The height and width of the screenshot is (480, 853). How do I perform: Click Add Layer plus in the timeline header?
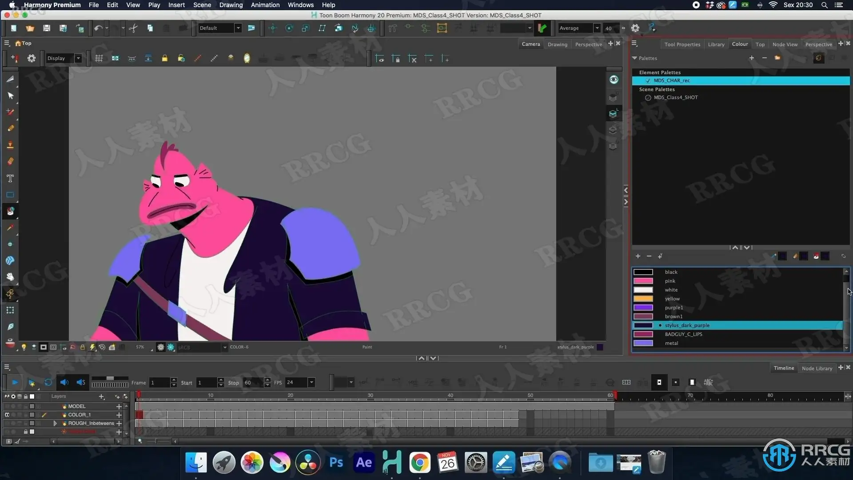[x=101, y=396]
